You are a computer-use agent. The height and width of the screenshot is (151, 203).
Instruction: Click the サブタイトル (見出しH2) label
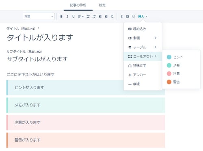click(x=24, y=52)
